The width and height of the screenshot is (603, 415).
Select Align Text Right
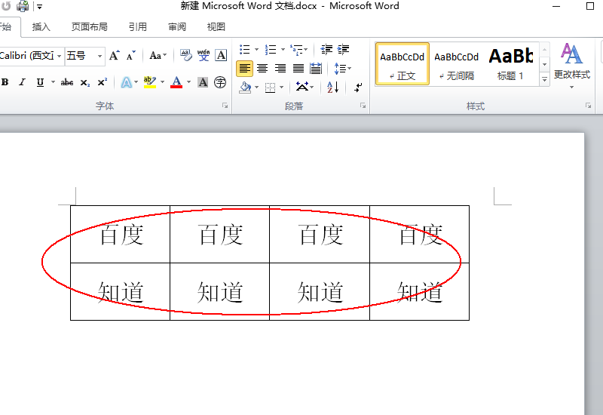click(x=280, y=69)
